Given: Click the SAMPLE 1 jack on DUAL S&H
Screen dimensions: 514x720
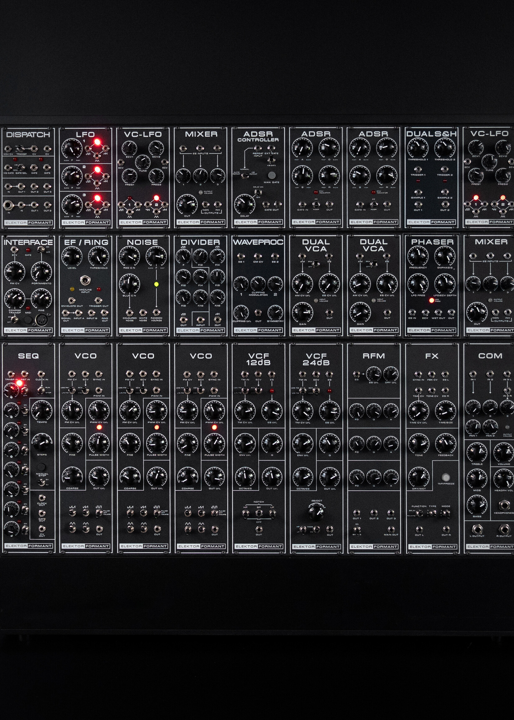Looking at the screenshot, I should pos(418,192).
